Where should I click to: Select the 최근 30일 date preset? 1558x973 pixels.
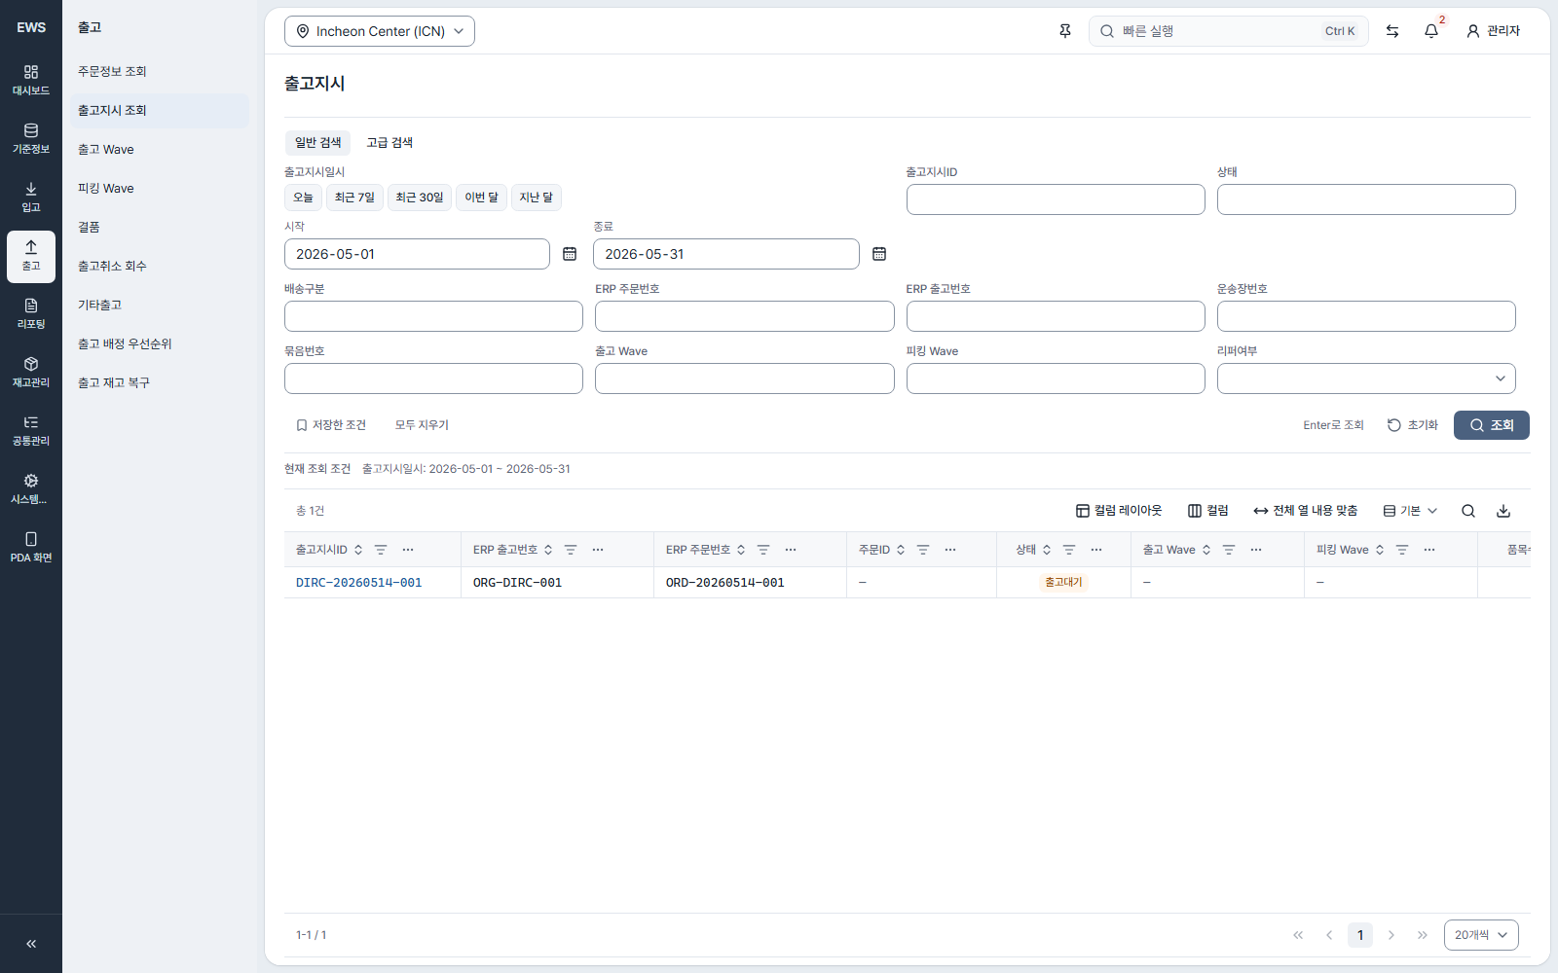tap(420, 198)
